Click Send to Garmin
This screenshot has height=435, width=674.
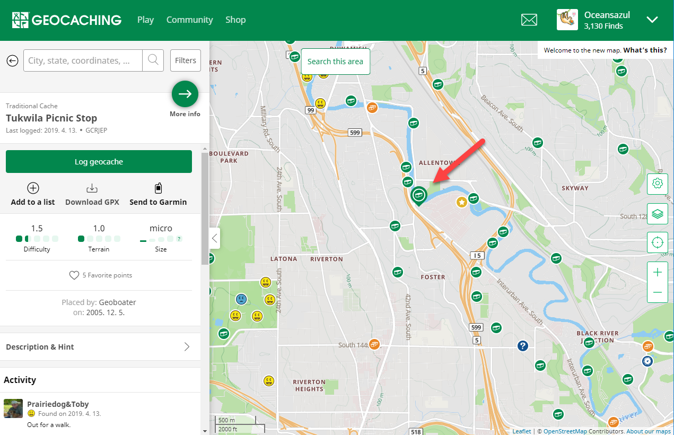(158, 195)
